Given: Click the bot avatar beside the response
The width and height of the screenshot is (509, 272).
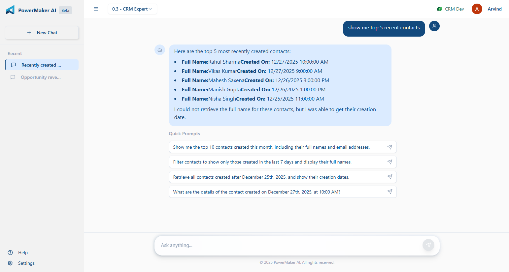Looking at the screenshot, I should click(160, 50).
